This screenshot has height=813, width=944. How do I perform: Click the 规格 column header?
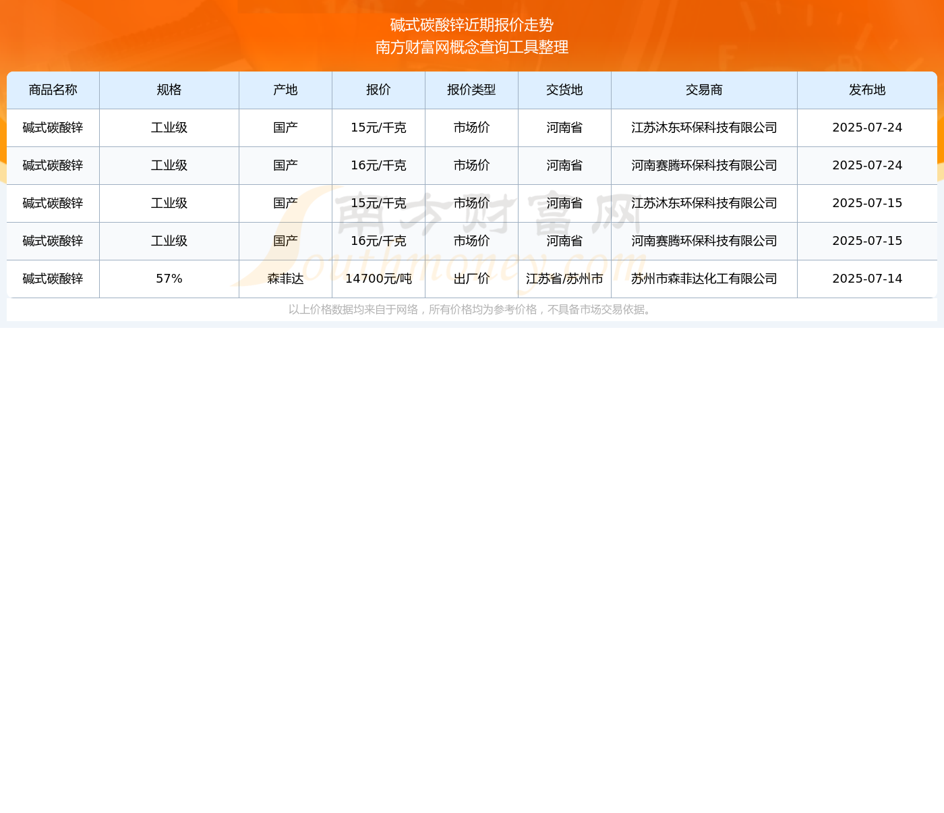pyautogui.click(x=169, y=90)
